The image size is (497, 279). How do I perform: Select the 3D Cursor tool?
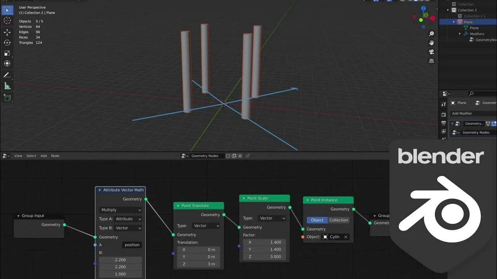click(x=7, y=21)
